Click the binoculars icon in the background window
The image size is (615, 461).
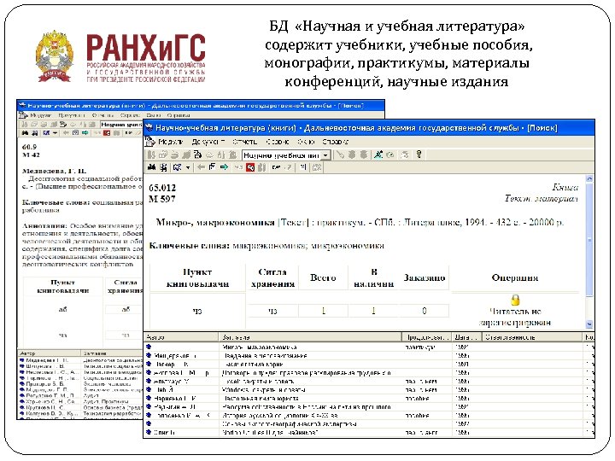26,133
